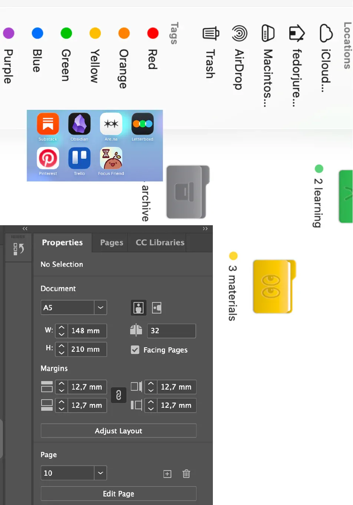Click the 2 learning folder label
The height and width of the screenshot is (505, 353).
click(318, 203)
